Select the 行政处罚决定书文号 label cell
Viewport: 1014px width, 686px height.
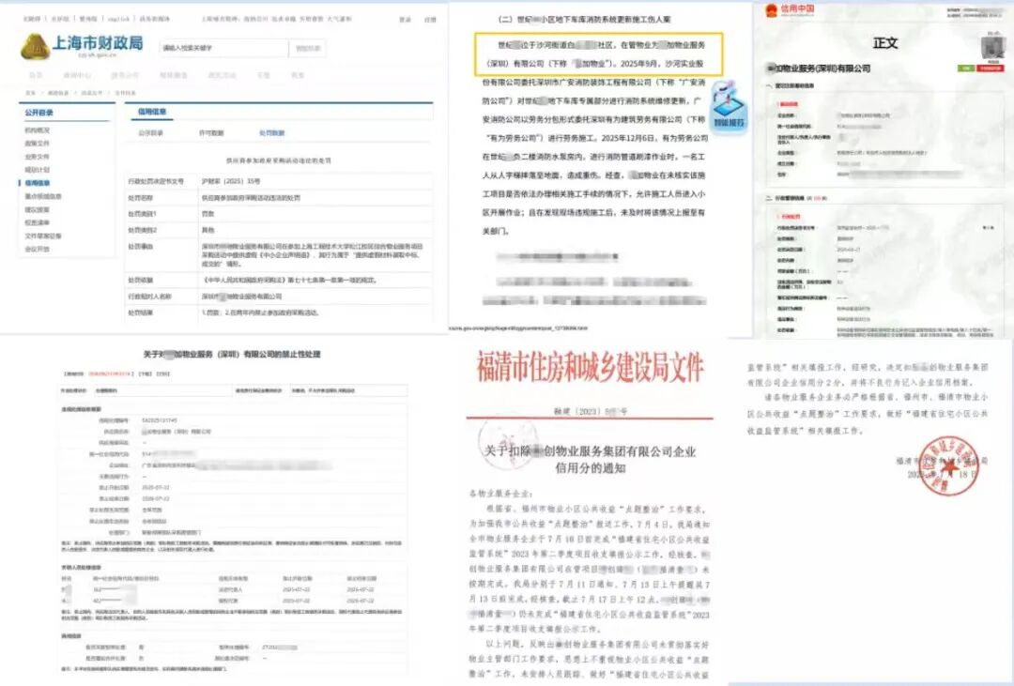tap(156, 181)
